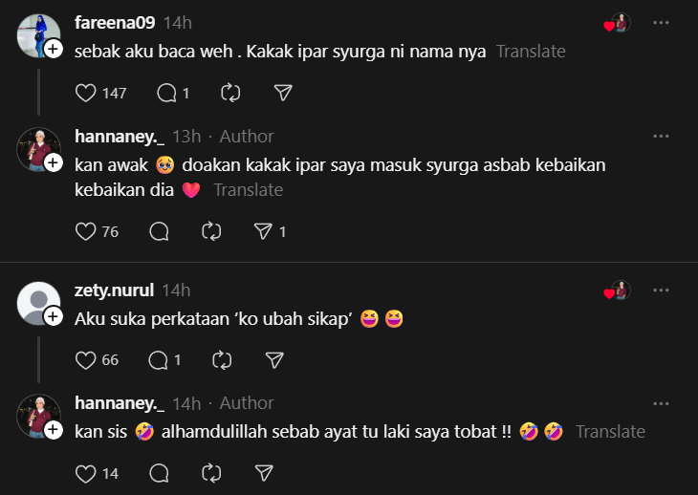698x495 pixels.
Task: Open replies on fareena09's comment
Action: click(x=166, y=93)
